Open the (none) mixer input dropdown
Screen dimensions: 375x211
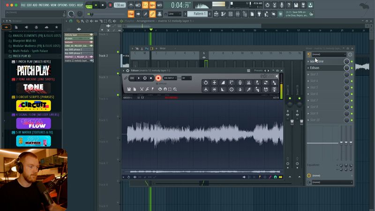[x=329, y=54]
